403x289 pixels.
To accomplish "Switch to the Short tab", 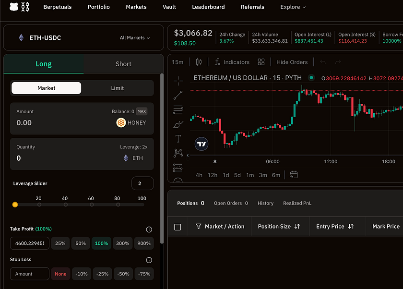I will point(123,64).
